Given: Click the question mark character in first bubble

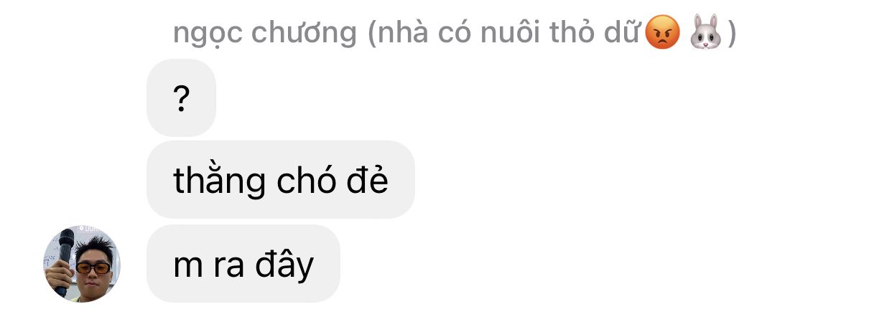Looking at the screenshot, I should coord(181,99).
